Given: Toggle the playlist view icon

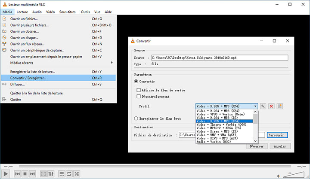Looking at the screenshot, I should click(x=62, y=174).
